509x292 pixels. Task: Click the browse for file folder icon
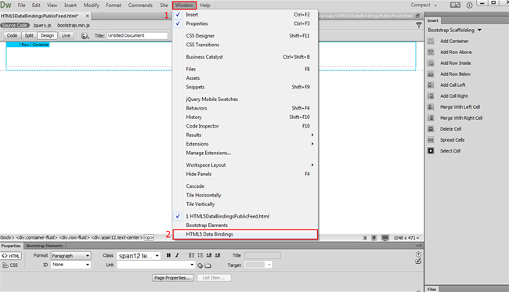click(x=208, y=265)
